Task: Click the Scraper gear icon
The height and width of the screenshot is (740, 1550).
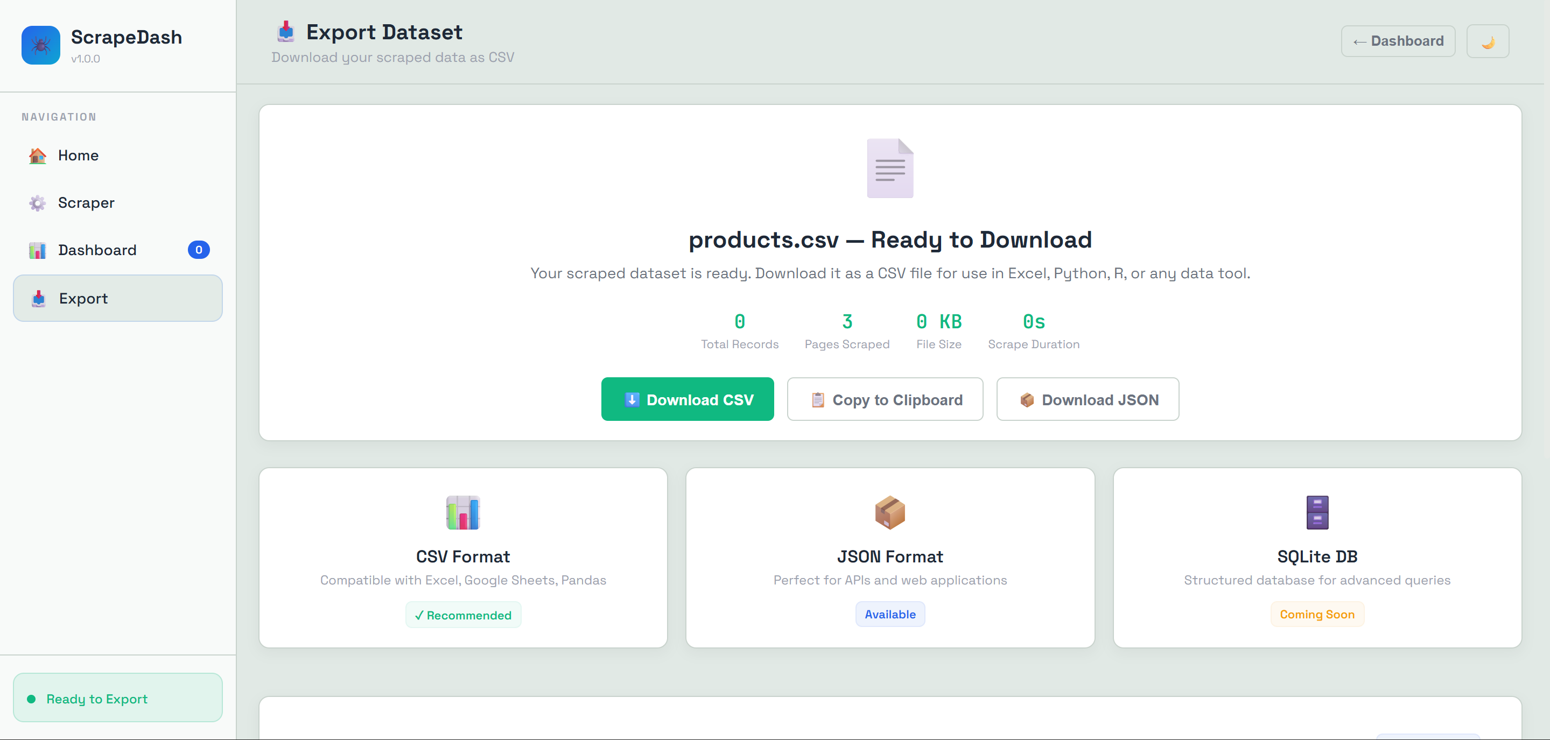Action: coord(37,203)
